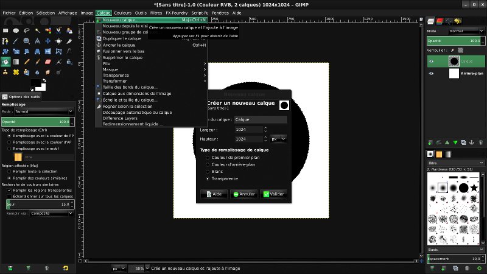This screenshot has height=274, width=487.
Task: Choose Calque aux dimensions de l'image
Action: pyautogui.click(x=151, y=94)
